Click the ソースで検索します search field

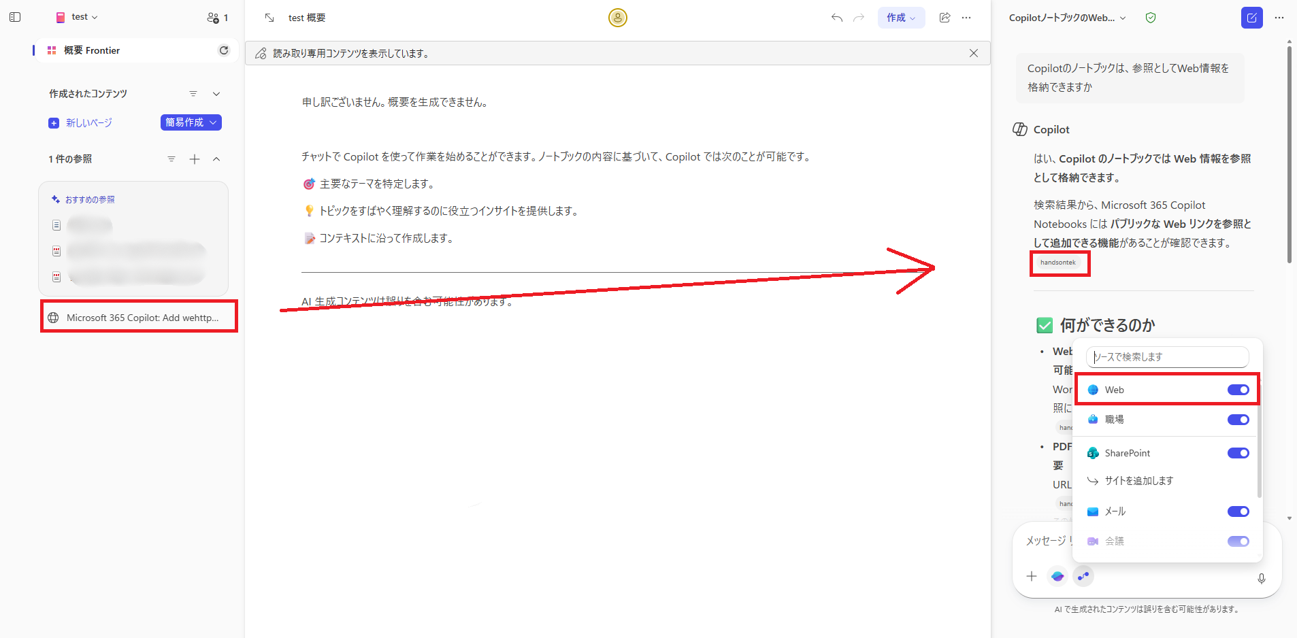pyautogui.click(x=1166, y=356)
